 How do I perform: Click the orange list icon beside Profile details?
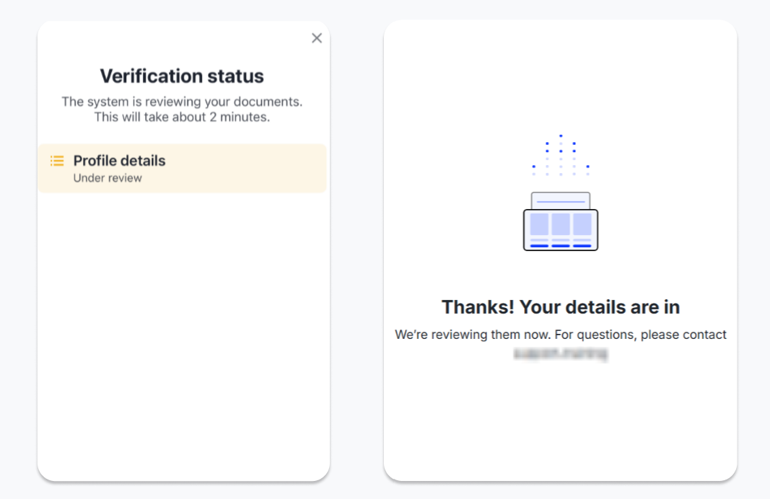[57, 161]
